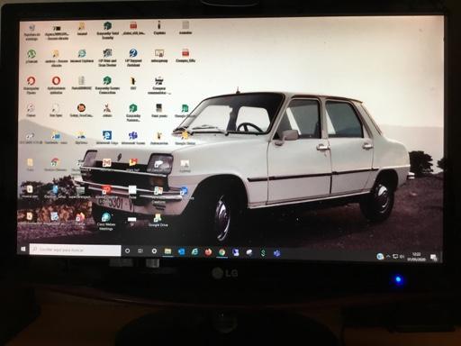
Task: Launch Internet Explorer from the taskbar
Action: (194, 252)
